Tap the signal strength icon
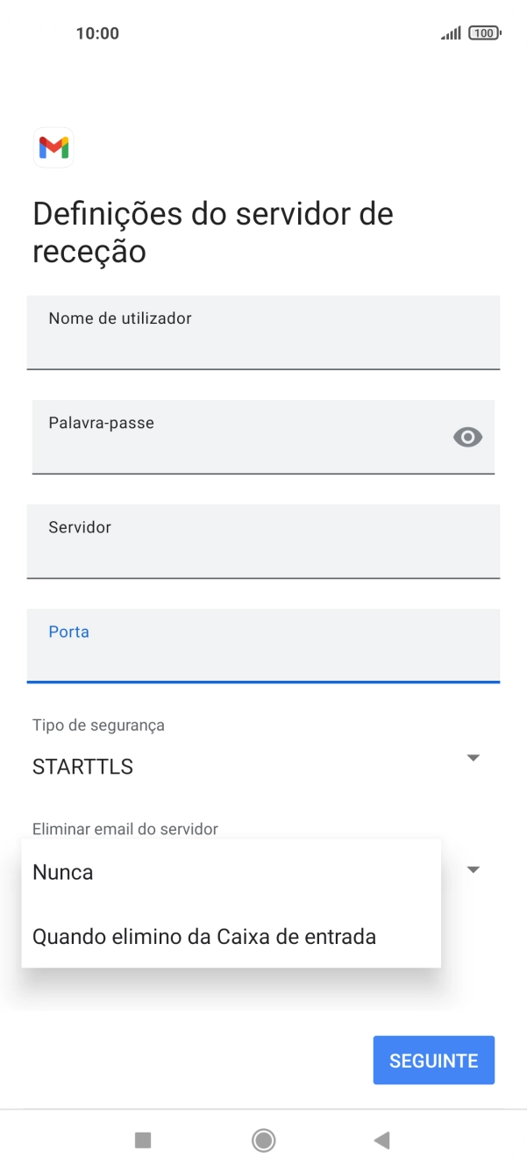This screenshot has width=527, height=1172. 451,32
